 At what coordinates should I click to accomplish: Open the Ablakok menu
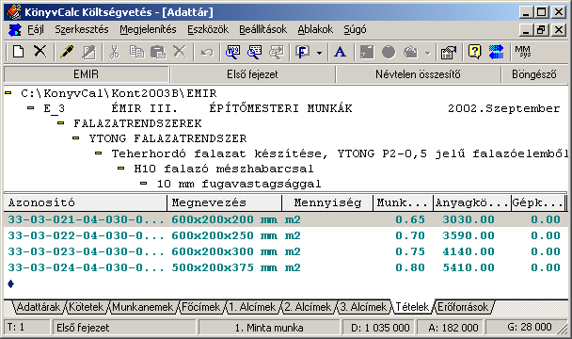(315, 29)
